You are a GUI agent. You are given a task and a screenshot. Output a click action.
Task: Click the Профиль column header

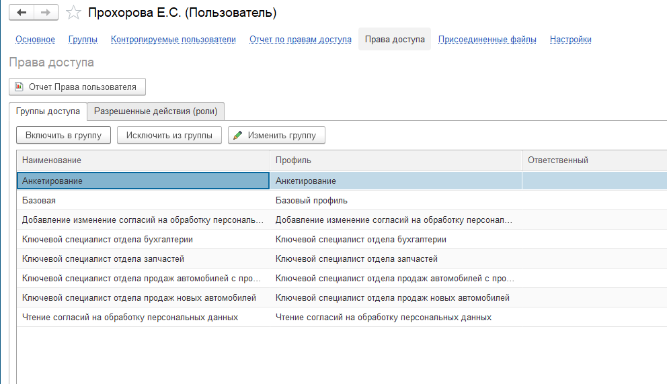coord(396,160)
